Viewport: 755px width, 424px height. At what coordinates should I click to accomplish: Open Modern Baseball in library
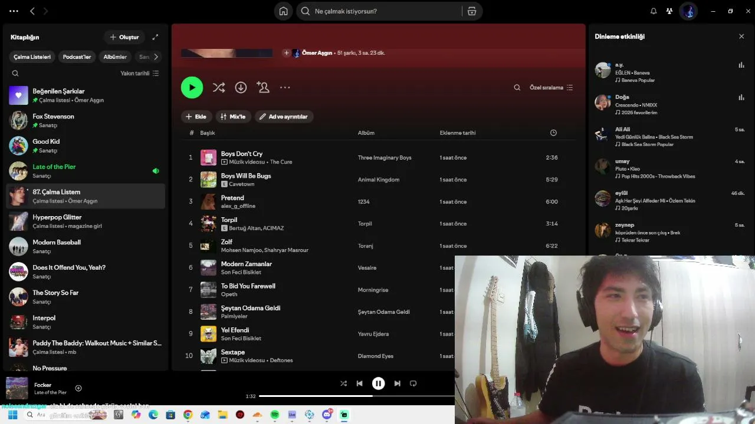[x=86, y=246]
